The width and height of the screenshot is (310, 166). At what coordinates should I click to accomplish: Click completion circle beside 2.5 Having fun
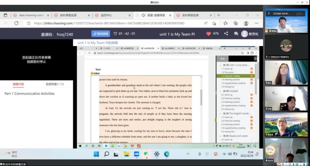pos(252,109)
